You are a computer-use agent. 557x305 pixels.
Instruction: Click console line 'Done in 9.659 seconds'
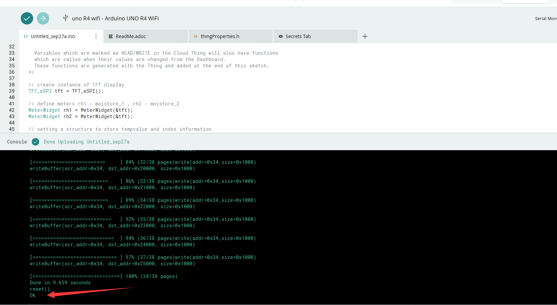click(60, 283)
